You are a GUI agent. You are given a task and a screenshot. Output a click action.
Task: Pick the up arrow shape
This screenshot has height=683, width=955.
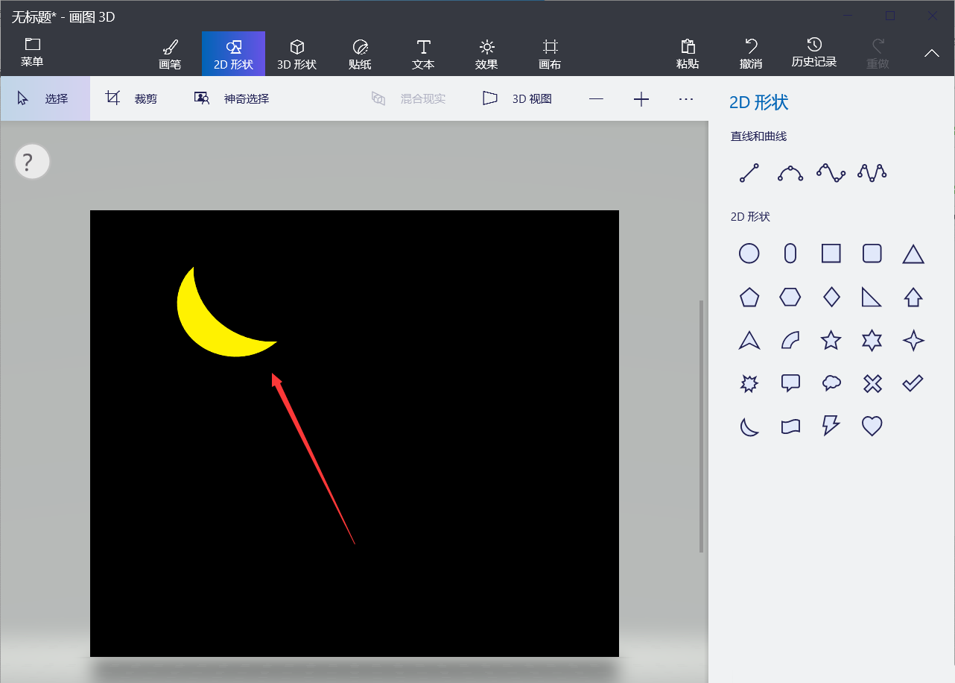pyautogui.click(x=913, y=298)
